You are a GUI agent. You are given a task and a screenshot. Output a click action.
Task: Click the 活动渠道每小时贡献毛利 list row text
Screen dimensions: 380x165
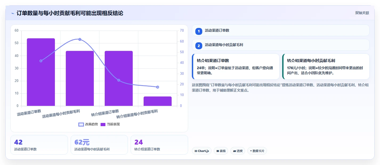click(224, 45)
